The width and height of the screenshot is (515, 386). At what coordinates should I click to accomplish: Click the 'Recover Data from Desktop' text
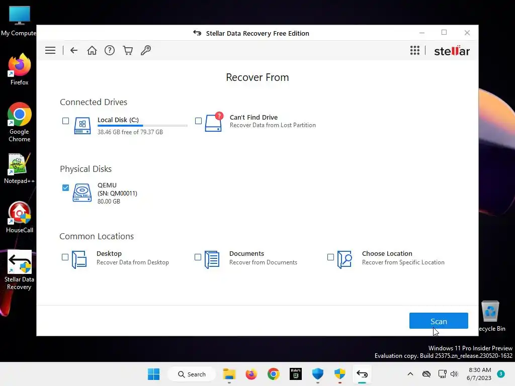[x=133, y=262]
